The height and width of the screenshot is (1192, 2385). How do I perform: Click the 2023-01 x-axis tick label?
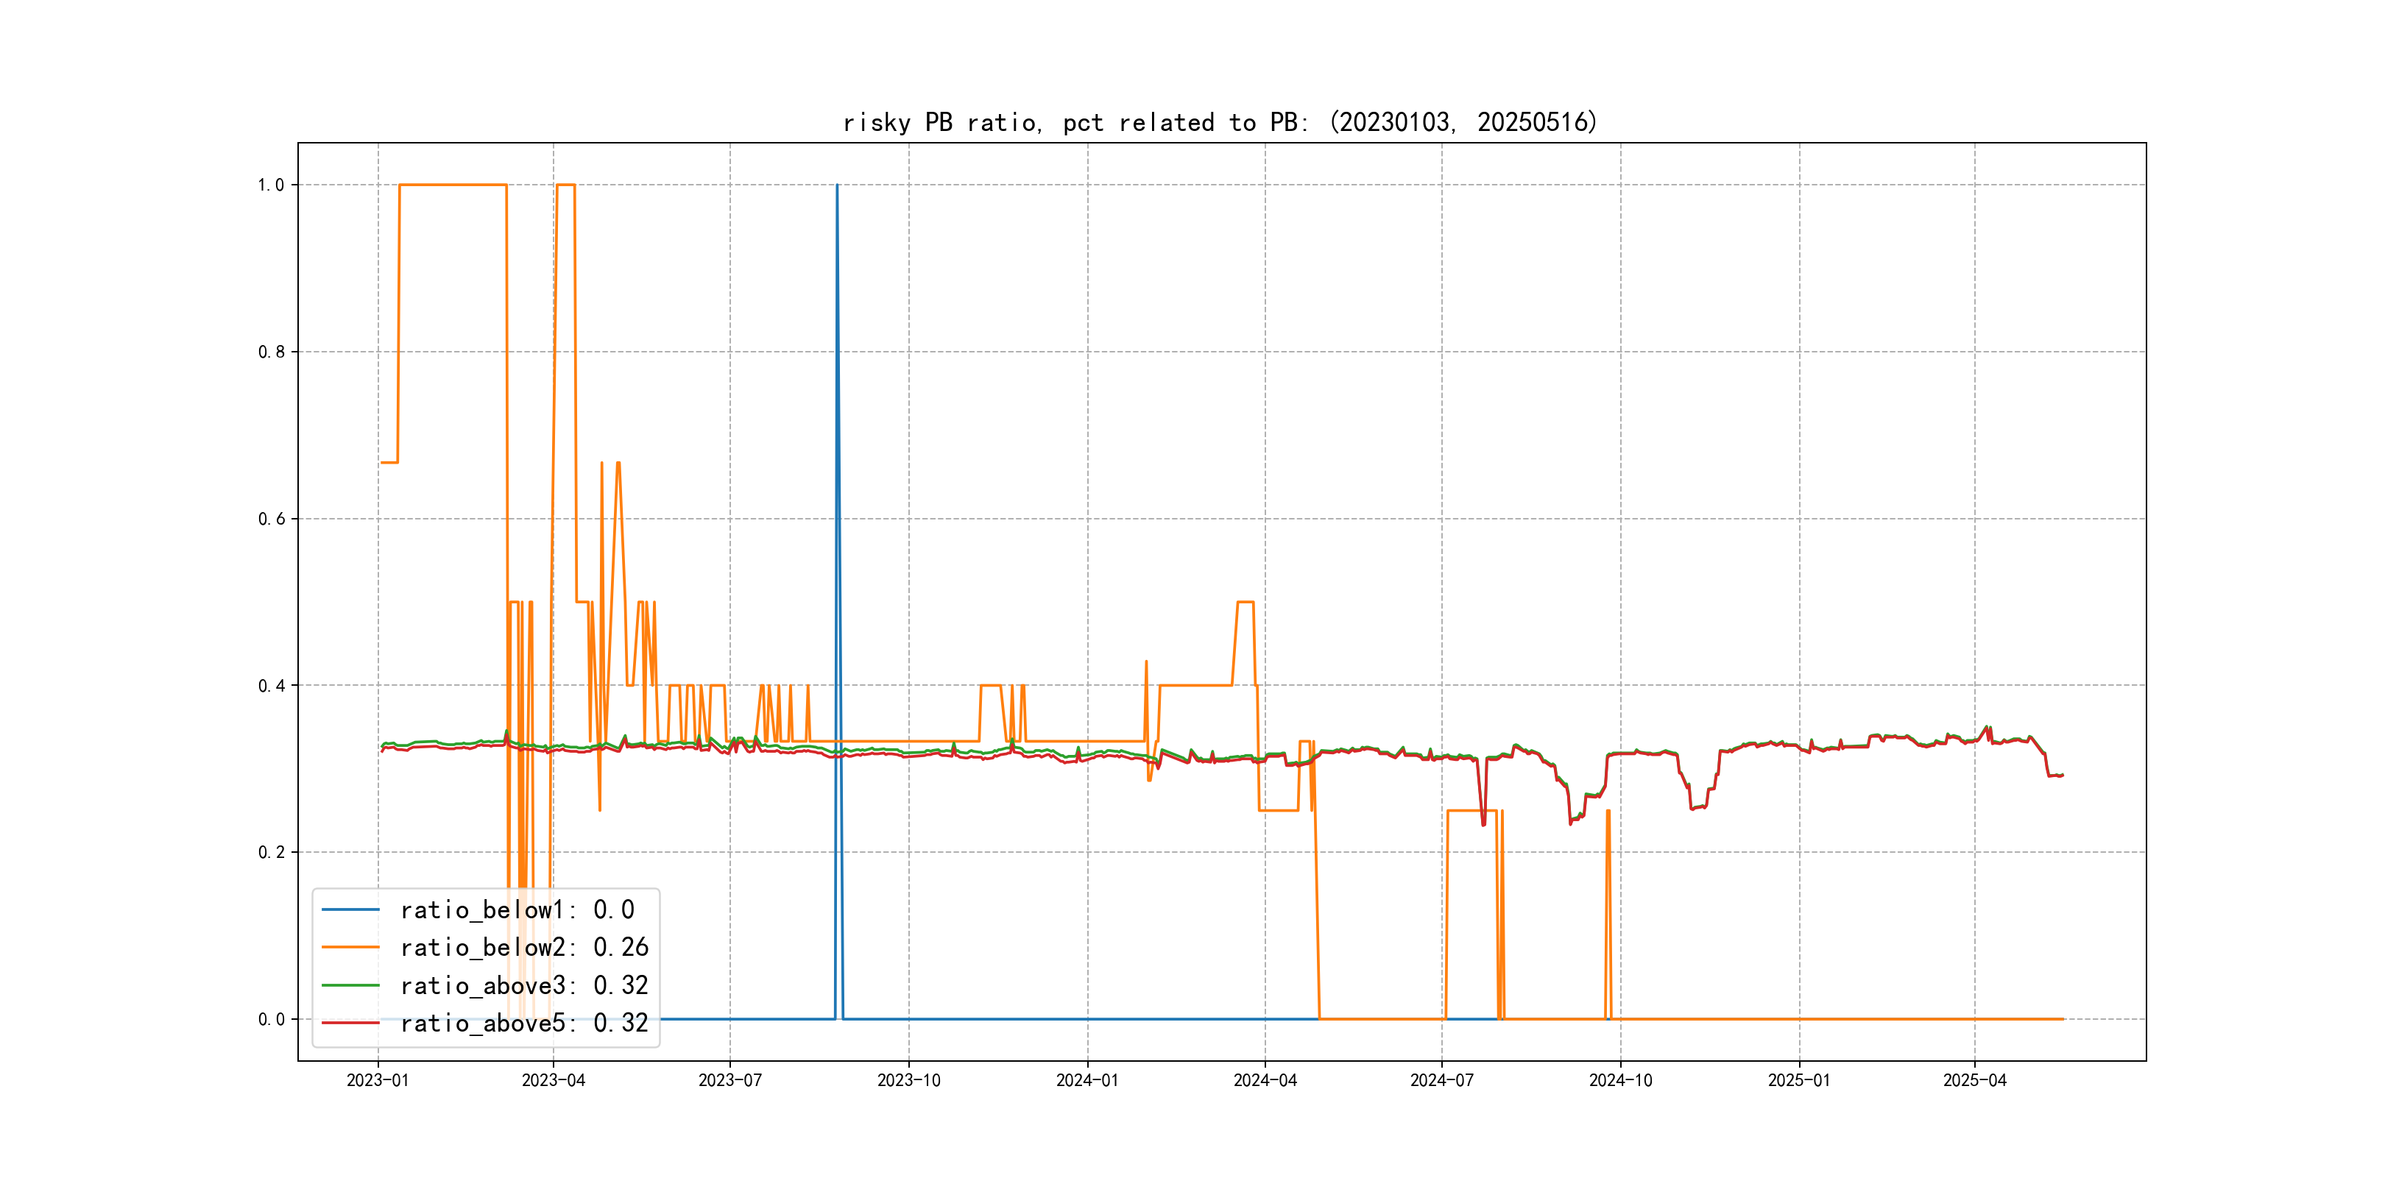coord(378,1081)
